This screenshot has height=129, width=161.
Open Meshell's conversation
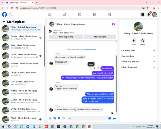(x=22, y=101)
